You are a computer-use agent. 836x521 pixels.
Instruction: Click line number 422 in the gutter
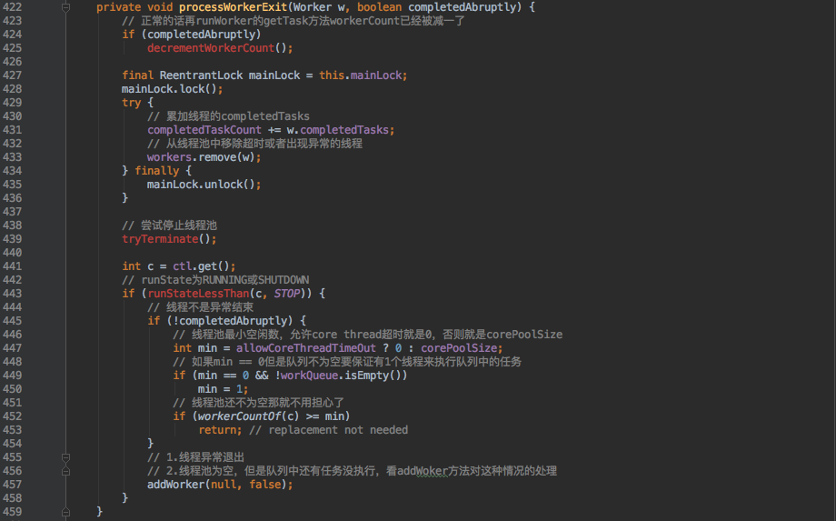tap(12, 7)
